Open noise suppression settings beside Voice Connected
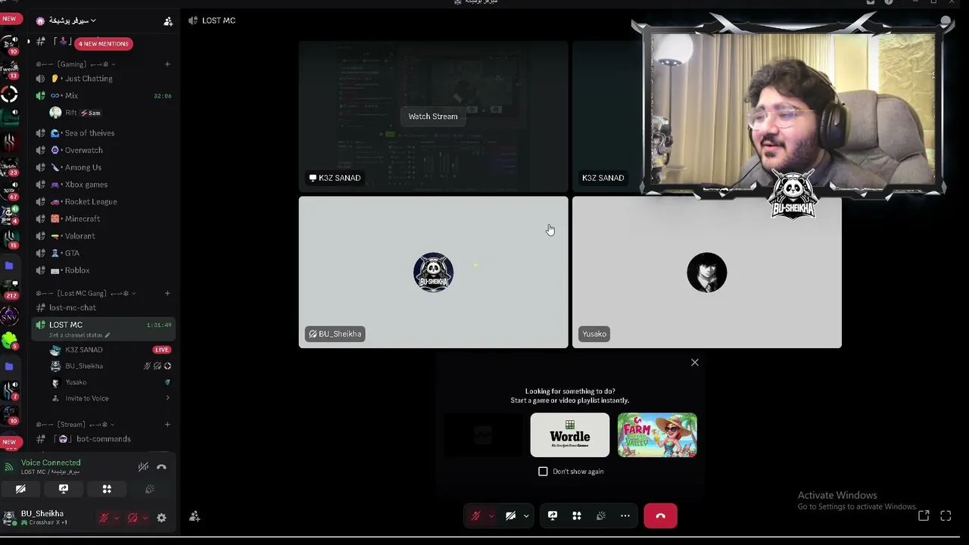Image resolution: width=969 pixels, height=545 pixels. tap(143, 467)
